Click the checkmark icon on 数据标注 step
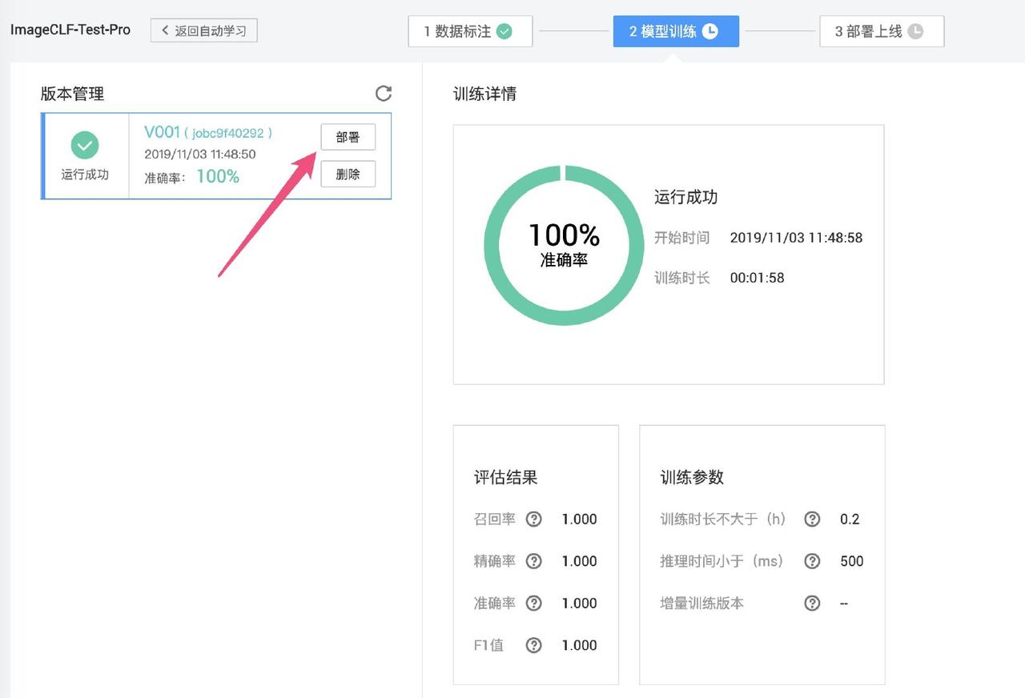Viewport: 1025px width, 698px height. tap(504, 31)
